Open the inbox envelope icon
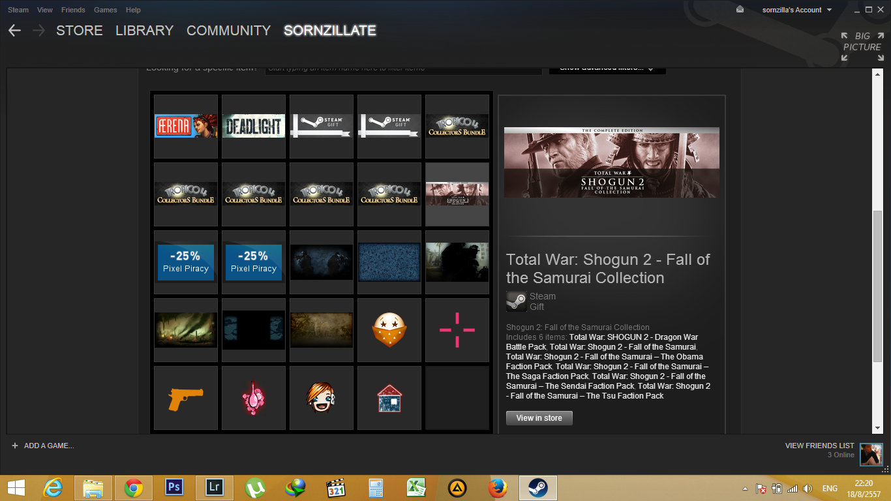The width and height of the screenshot is (891, 501). (x=740, y=10)
